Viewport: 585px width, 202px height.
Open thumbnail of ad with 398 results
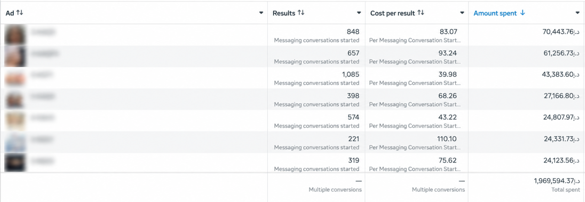click(15, 99)
